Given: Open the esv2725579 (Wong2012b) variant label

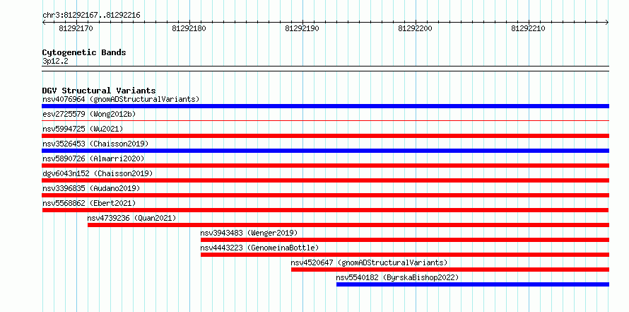Looking at the screenshot, I should click(x=89, y=114).
